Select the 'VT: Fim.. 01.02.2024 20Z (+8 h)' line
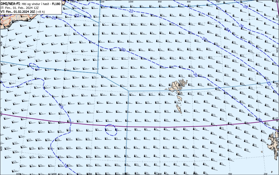 (x=23, y=12)
